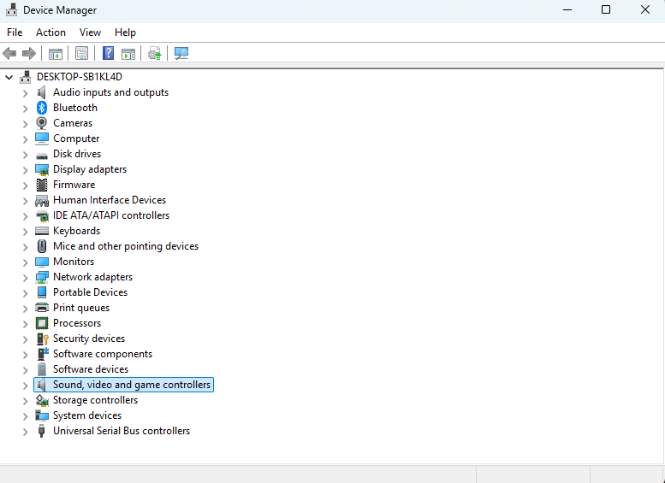Click Show/Hide console tree toolbar icon
The width and height of the screenshot is (665, 483).
pyautogui.click(x=56, y=53)
